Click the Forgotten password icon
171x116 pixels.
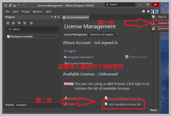pyautogui.click(x=65, y=57)
